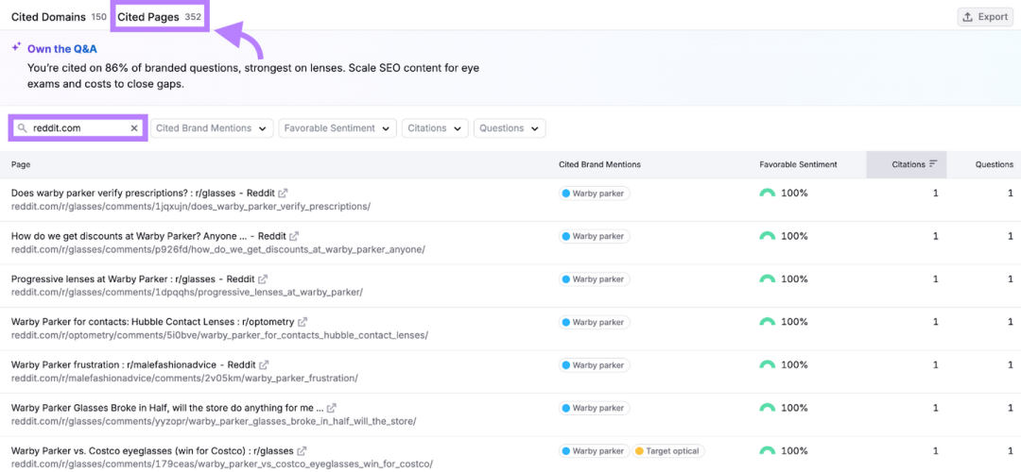Viewport: 1021px width, 472px height.
Task: Click URL ending warby_parker_glasses_broke_in_half_will_the_store/
Action: coord(214,421)
